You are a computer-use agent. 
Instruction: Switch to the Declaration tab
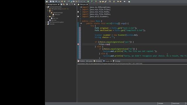tap(98, 61)
